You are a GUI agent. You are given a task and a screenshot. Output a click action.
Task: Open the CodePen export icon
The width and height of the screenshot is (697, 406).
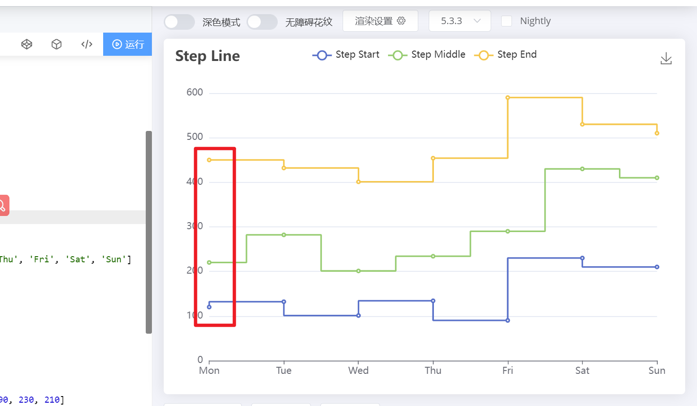[27, 44]
